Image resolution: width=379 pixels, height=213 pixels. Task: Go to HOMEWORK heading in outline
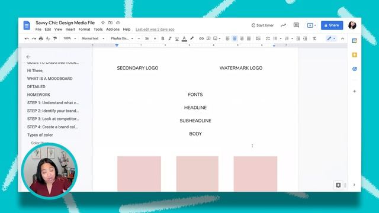(38, 95)
